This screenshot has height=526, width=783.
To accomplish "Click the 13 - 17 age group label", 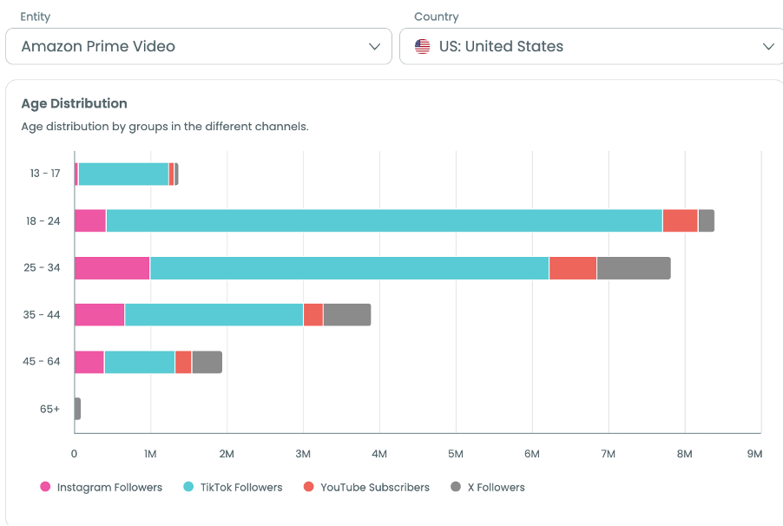I will [45, 174].
